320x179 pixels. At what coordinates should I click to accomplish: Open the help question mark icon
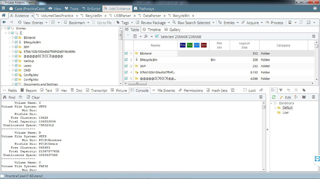315,9
